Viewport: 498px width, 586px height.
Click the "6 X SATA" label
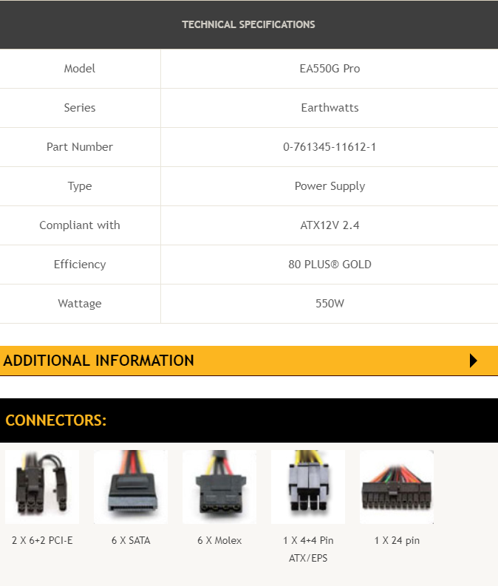click(x=131, y=541)
